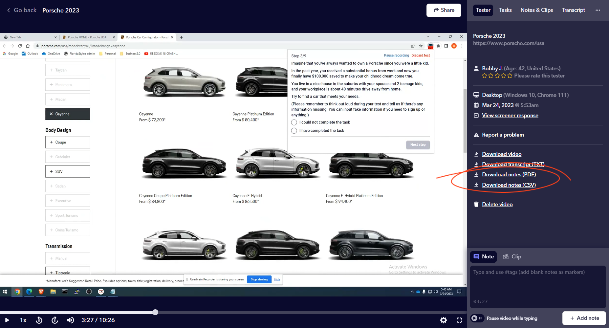The width and height of the screenshot is (609, 328).
Task: Open video settings gear icon
Action: click(x=443, y=320)
